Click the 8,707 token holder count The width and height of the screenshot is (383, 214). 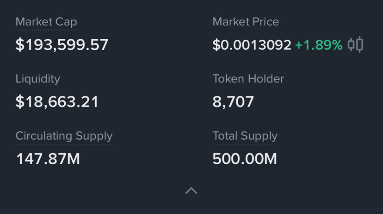click(x=233, y=102)
